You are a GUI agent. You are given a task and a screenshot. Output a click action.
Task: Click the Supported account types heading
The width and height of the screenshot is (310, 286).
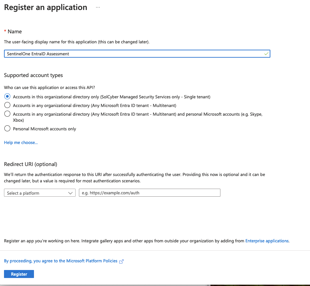pyautogui.click(x=33, y=75)
